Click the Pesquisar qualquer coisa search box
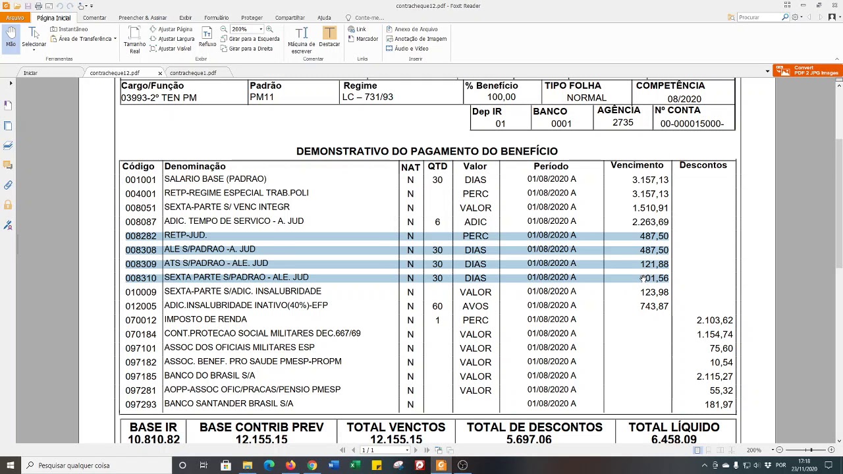 tap(95, 465)
